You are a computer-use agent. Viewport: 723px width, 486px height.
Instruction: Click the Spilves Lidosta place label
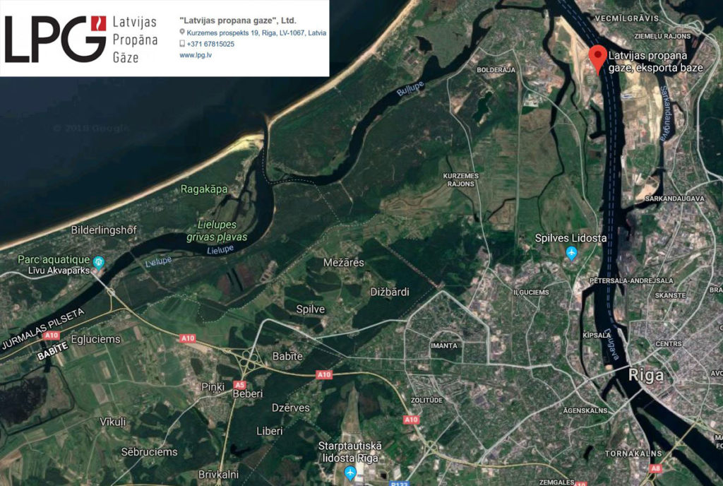click(x=570, y=238)
